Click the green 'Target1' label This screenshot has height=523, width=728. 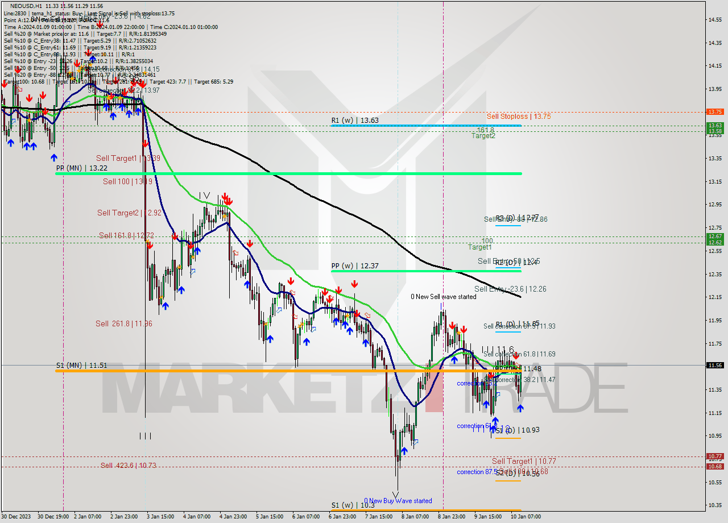(x=480, y=247)
